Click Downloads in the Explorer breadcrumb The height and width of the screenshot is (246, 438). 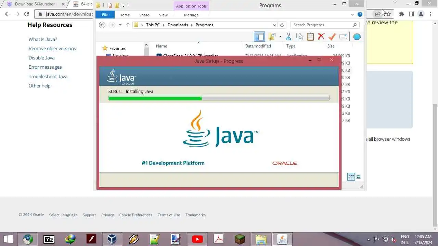pyautogui.click(x=178, y=25)
